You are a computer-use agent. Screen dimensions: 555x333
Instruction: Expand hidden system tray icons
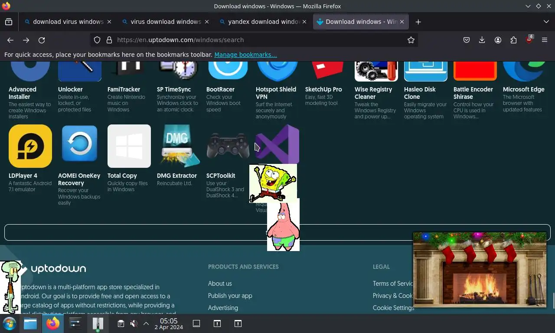[x=146, y=323]
